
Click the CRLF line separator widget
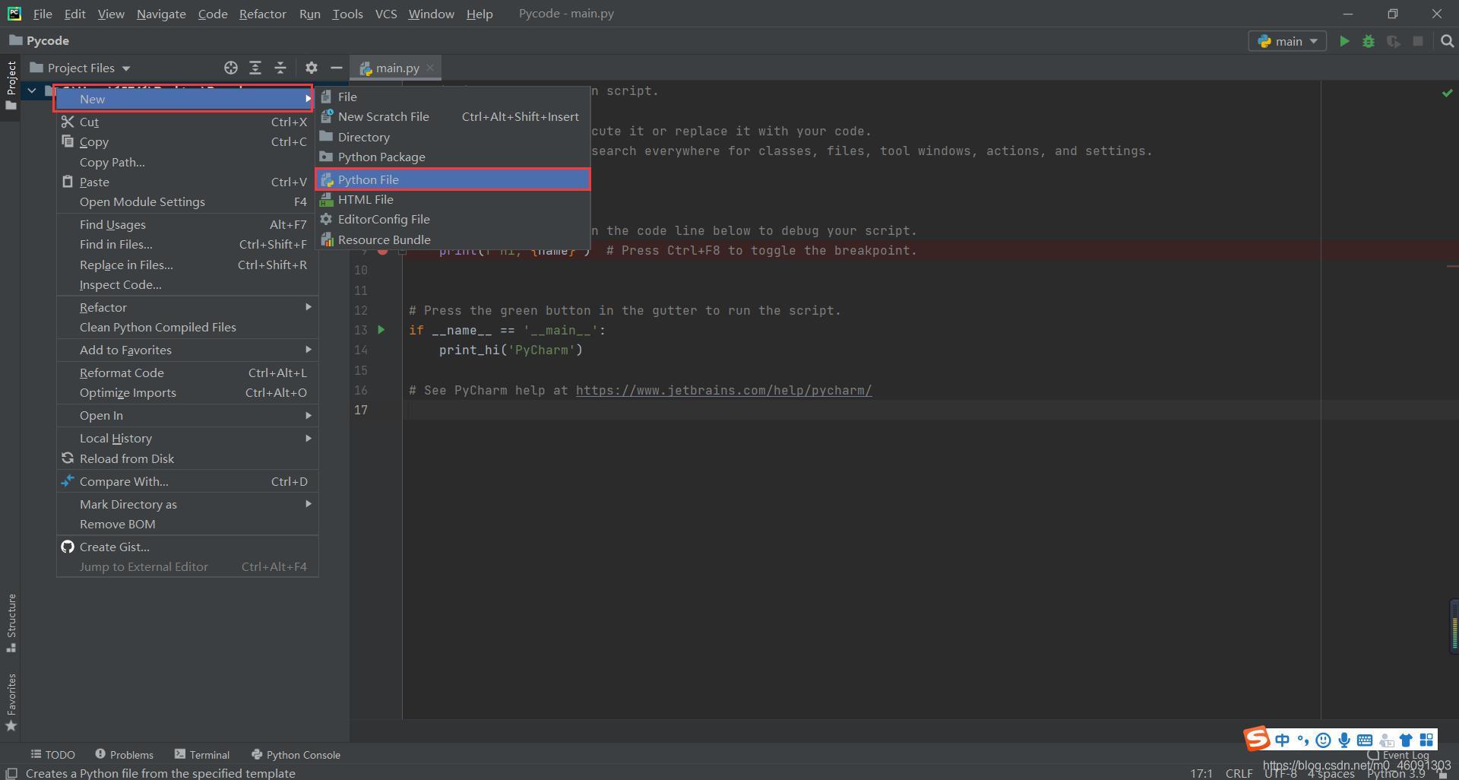coord(1239,773)
